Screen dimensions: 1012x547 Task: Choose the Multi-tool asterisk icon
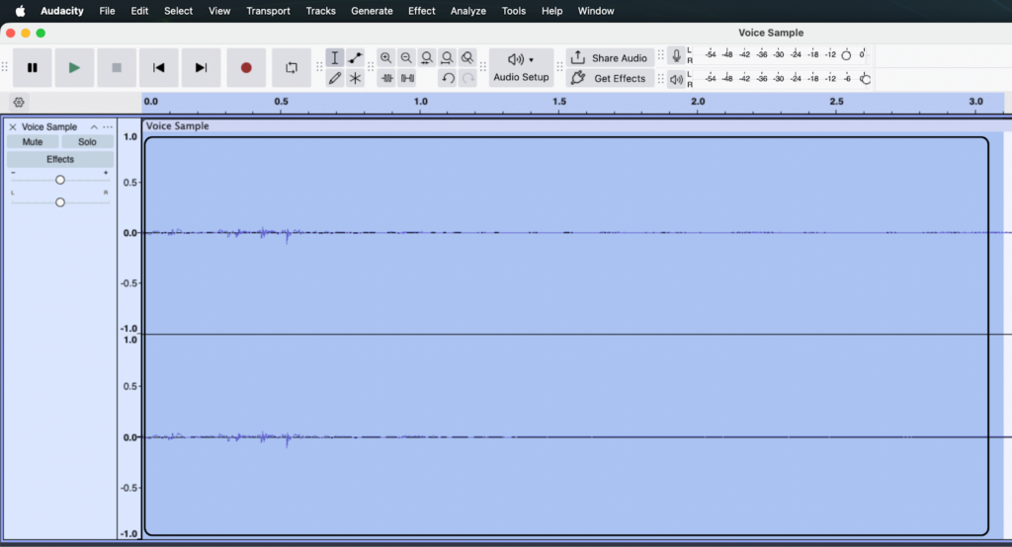(x=356, y=78)
